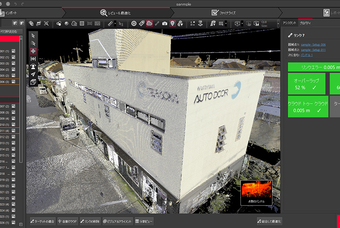
Task: Open the バンドル 1 link
Action: [x=306, y=55]
